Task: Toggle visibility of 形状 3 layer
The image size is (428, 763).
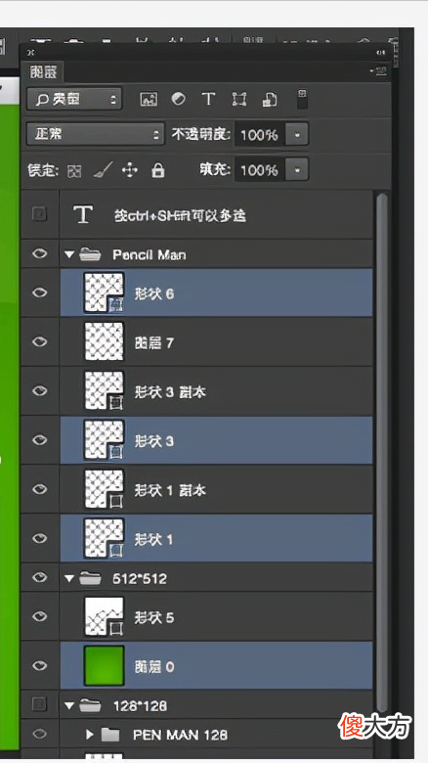Action: 39,440
